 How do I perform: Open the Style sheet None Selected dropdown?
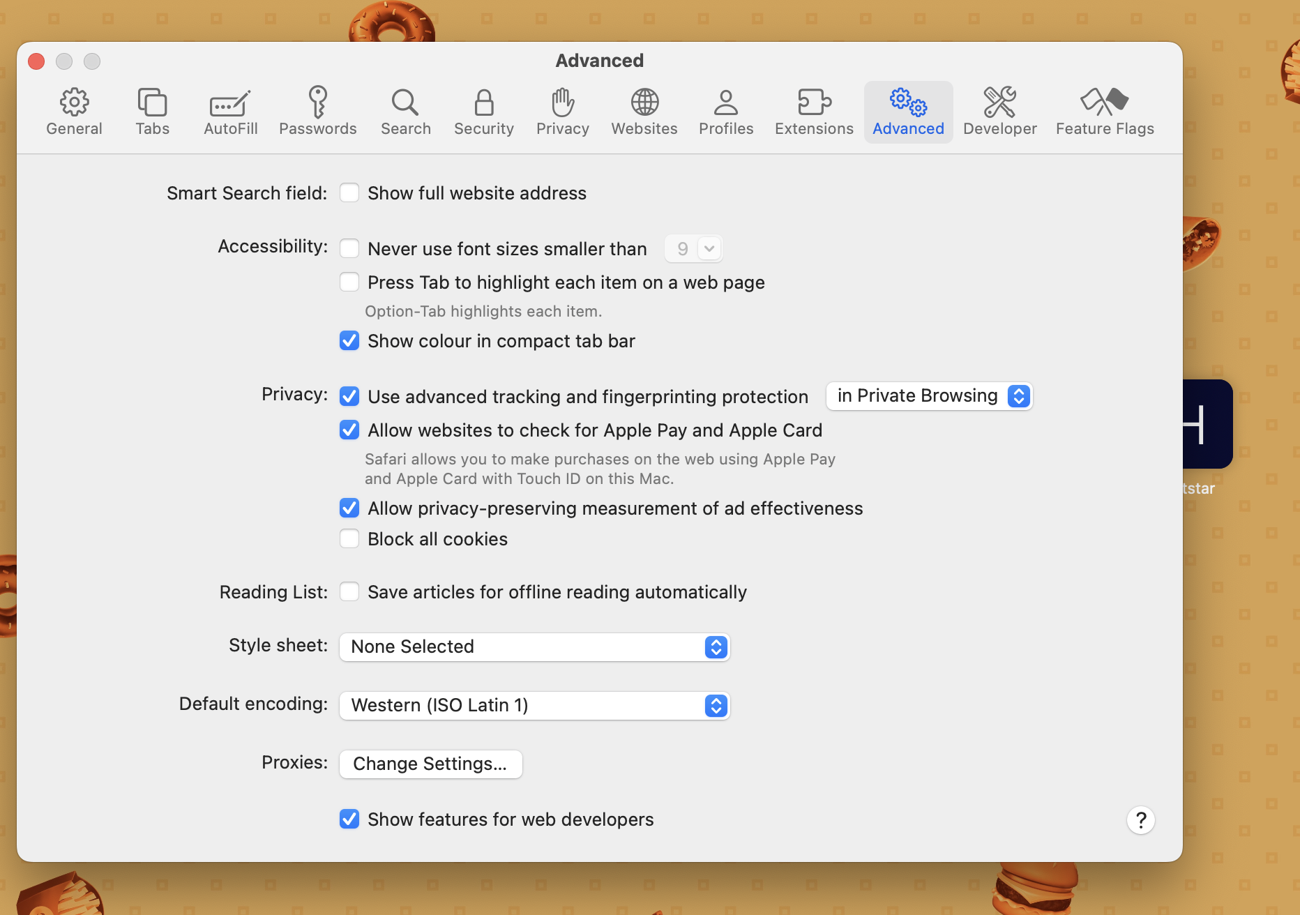click(534, 647)
